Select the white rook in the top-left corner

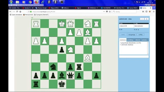point(36,24)
